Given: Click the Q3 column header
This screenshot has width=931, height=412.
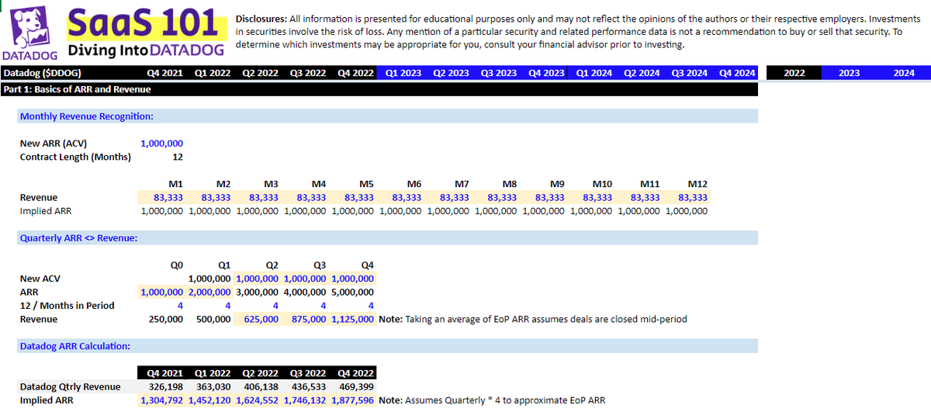Looking at the screenshot, I should [319, 265].
